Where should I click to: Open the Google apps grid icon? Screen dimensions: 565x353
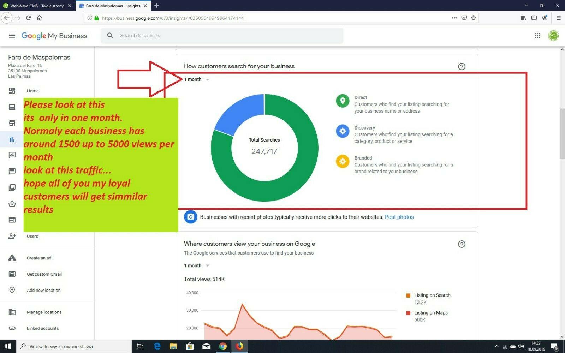(x=537, y=36)
